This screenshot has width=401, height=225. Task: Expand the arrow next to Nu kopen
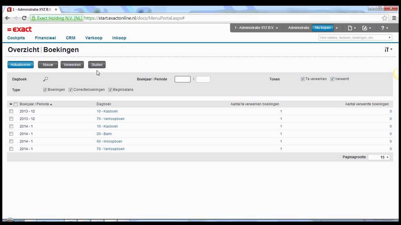pyautogui.click(x=336, y=28)
